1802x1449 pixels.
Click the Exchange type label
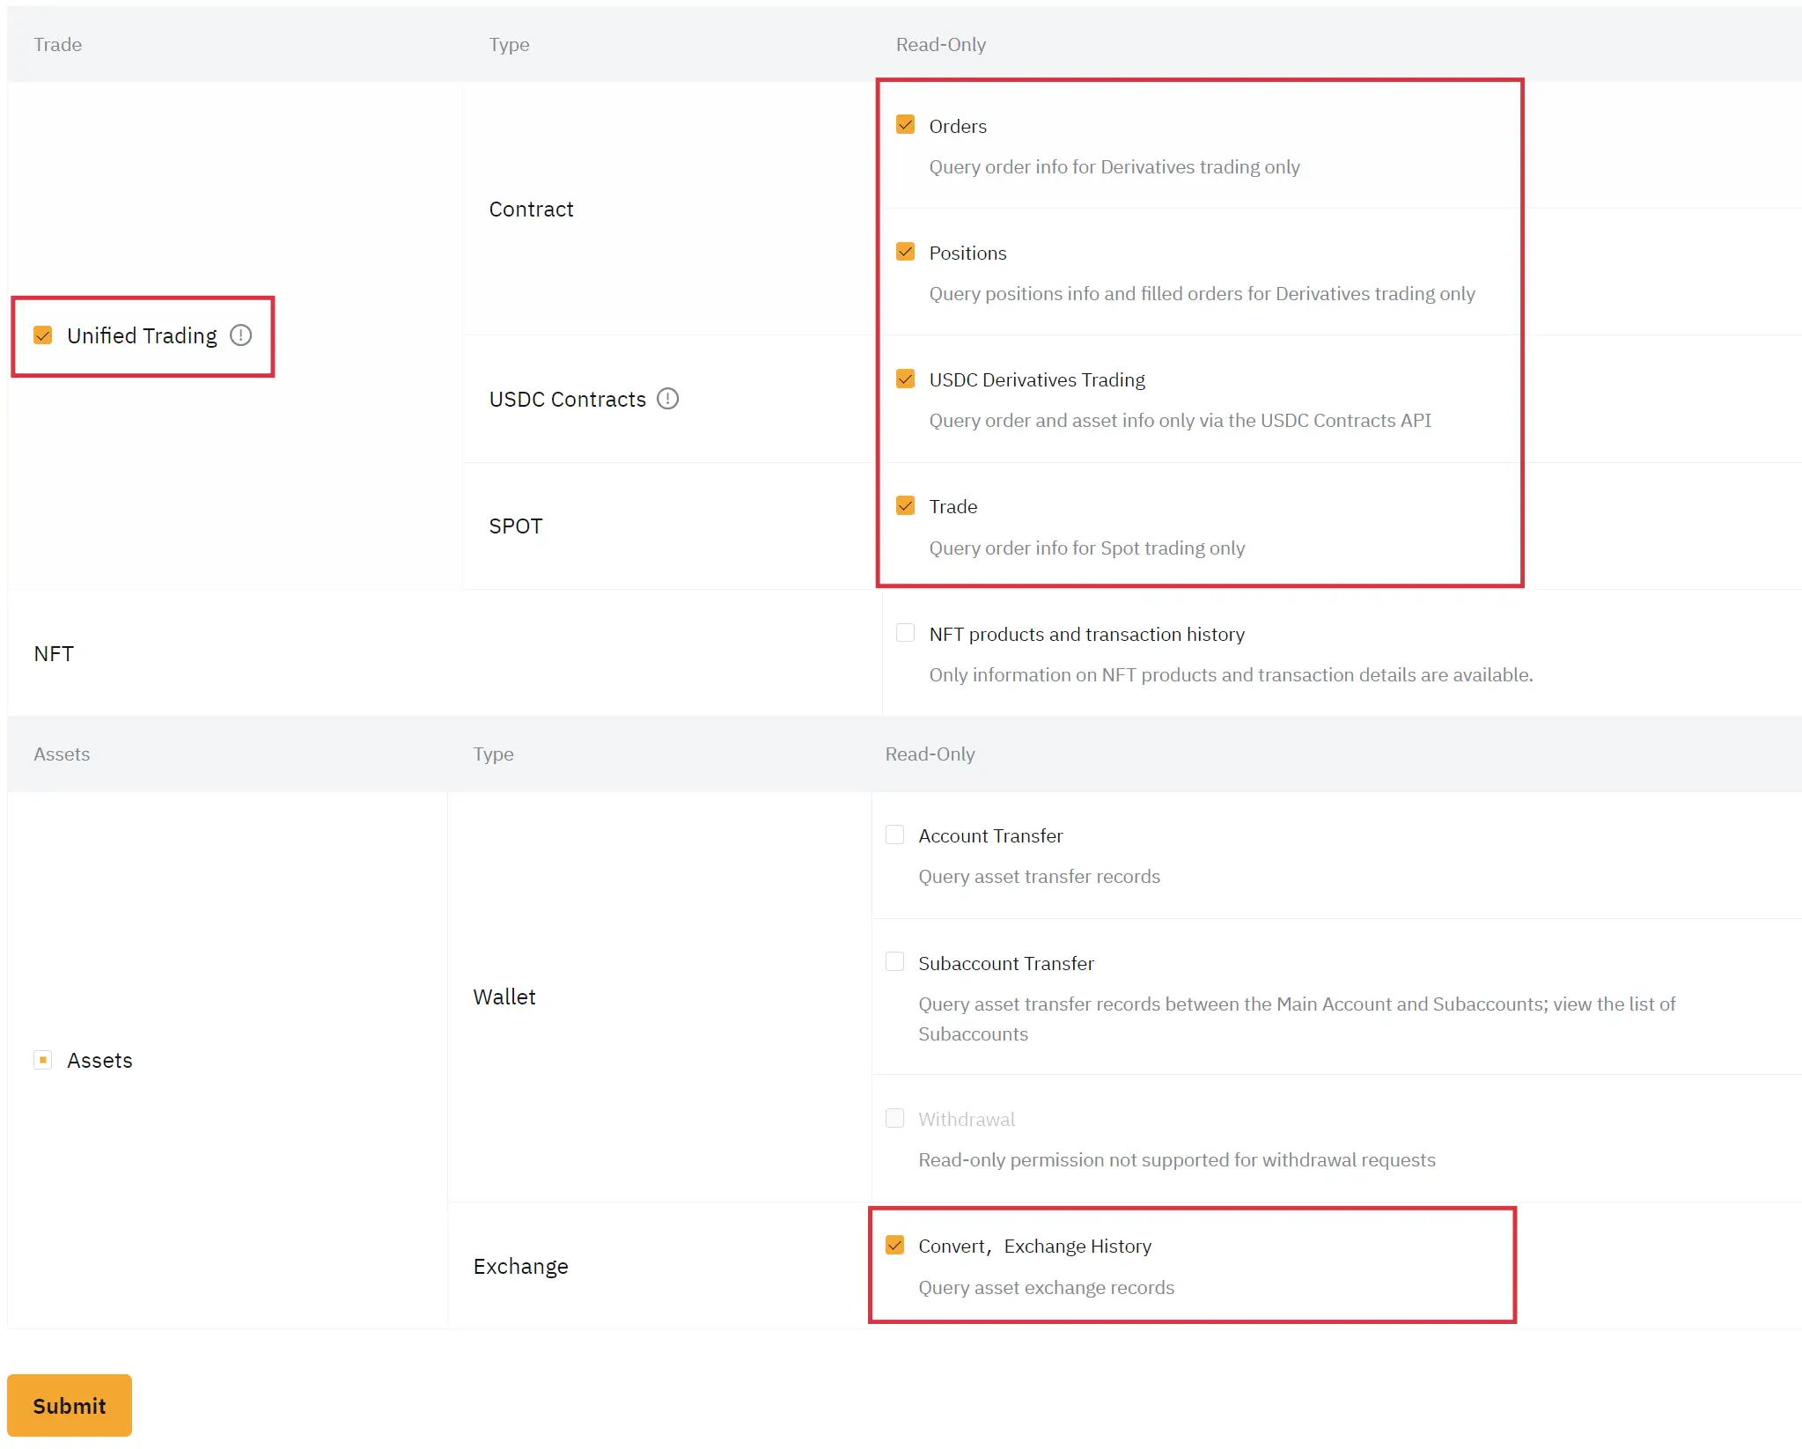click(520, 1265)
